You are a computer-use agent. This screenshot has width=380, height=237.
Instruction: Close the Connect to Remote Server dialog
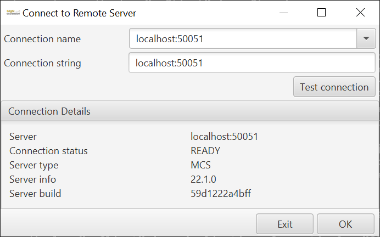point(360,12)
